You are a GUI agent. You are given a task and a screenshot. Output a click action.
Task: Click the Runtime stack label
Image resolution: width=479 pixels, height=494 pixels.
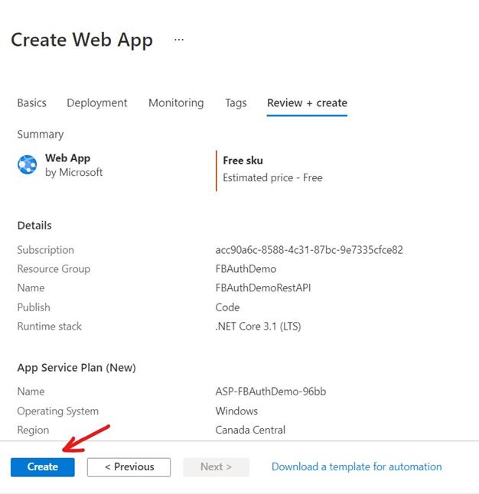click(x=50, y=327)
